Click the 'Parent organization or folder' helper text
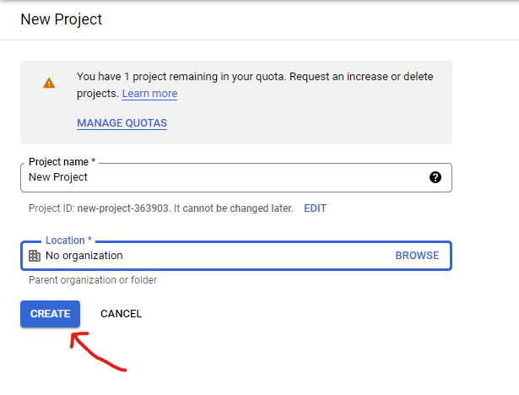 pyautogui.click(x=93, y=280)
